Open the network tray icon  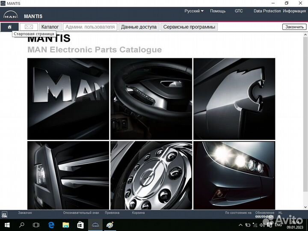[x=255, y=225]
